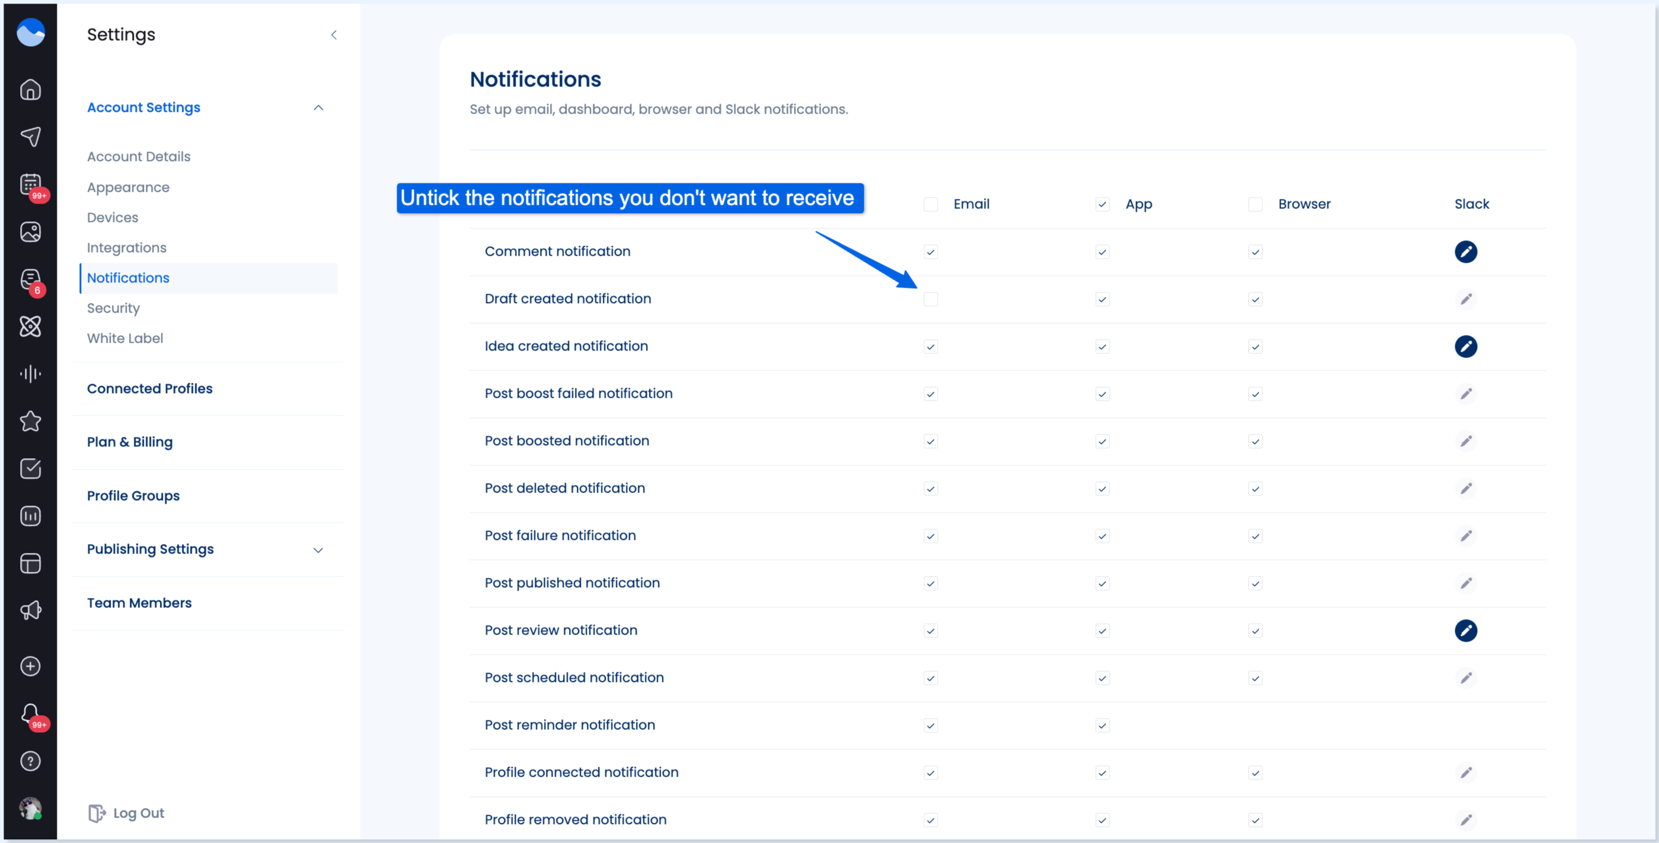Click the Account Settings heading
The width and height of the screenshot is (1659, 843).
(144, 108)
